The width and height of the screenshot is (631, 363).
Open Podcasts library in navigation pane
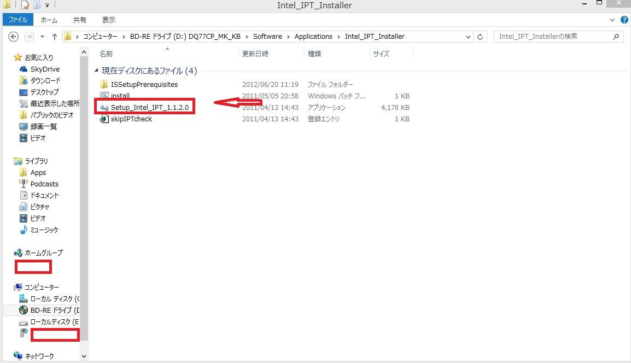coord(44,184)
